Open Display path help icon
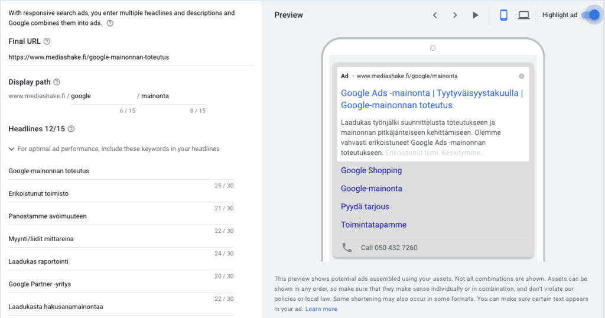The image size is (605, 318). pyautogui.click(x=57, y=82)
